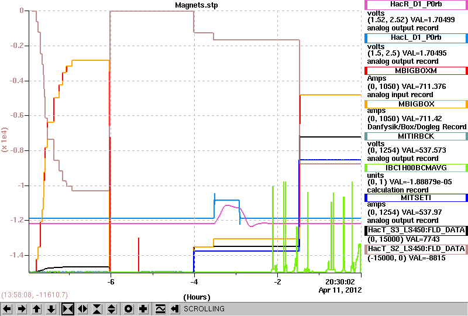The height and width of the screenshot is (316, 468).
Task: Select the HacT_S2_LS450:FLD_DATA legend entry
Action: click(x=416, y=249)
